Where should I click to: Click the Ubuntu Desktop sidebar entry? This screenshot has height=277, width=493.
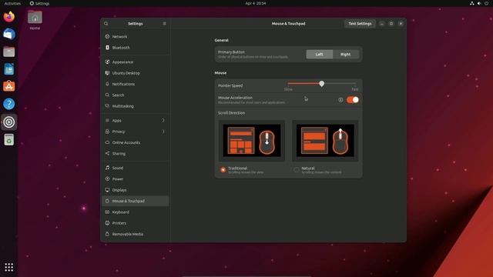136,73
